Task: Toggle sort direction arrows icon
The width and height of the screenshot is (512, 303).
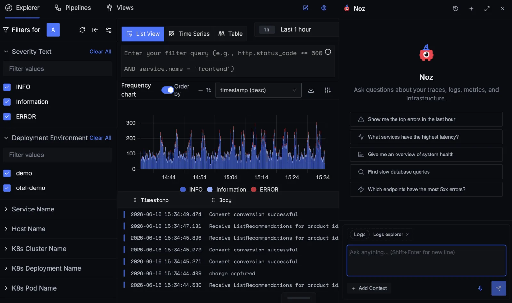Action: tap(208, 90)
